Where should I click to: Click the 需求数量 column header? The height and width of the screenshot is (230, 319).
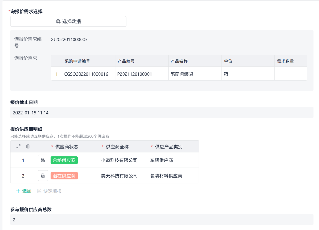(x=285, y=61)
